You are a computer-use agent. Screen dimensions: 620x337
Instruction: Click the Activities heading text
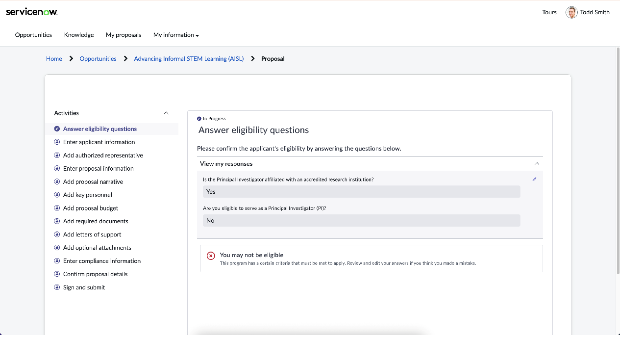[x=67, y=113]
